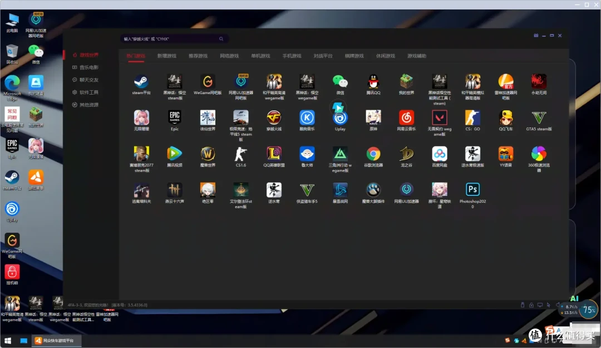Open 鲁大师 utility icon
Viewport: 601px width, 348px height.
coord(307,154)
